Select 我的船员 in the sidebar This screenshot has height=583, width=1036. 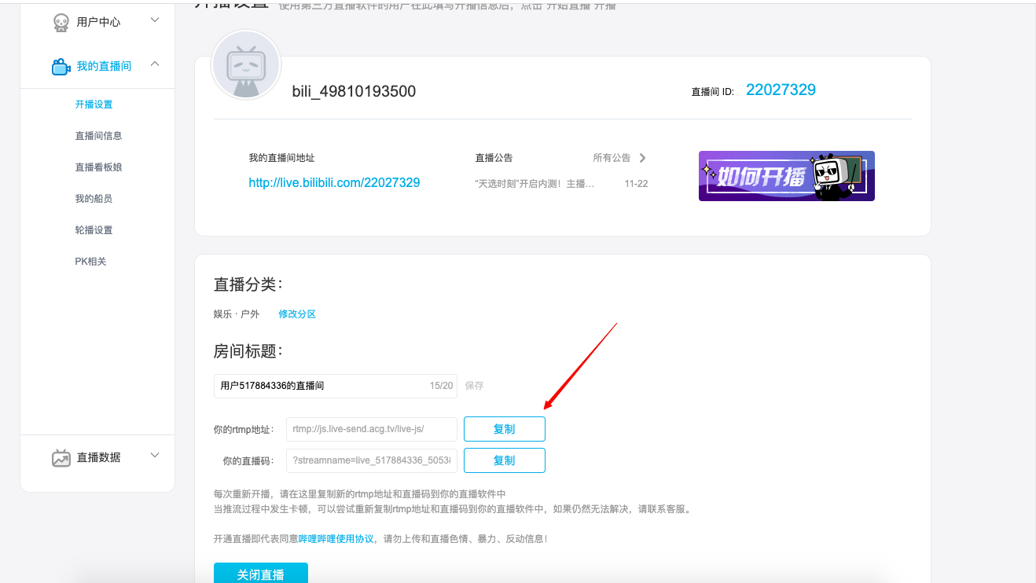coord(94,199)
